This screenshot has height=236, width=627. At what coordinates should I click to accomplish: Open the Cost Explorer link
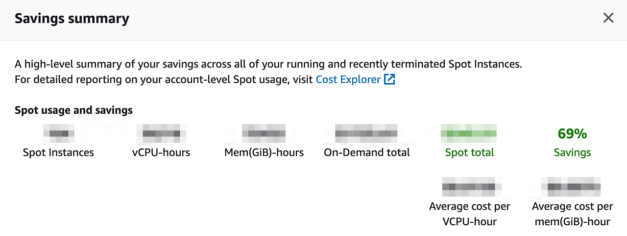(x=348, y=79)
